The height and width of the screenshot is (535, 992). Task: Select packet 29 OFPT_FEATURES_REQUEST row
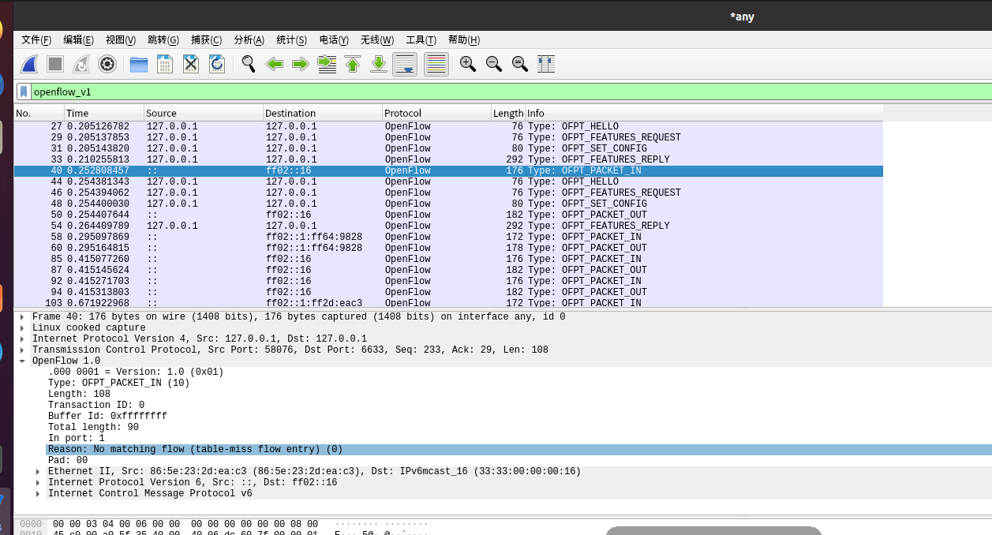[448, 137]
